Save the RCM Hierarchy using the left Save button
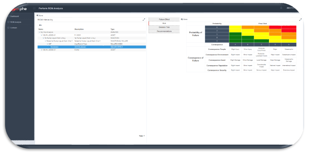 click(40, 15)
